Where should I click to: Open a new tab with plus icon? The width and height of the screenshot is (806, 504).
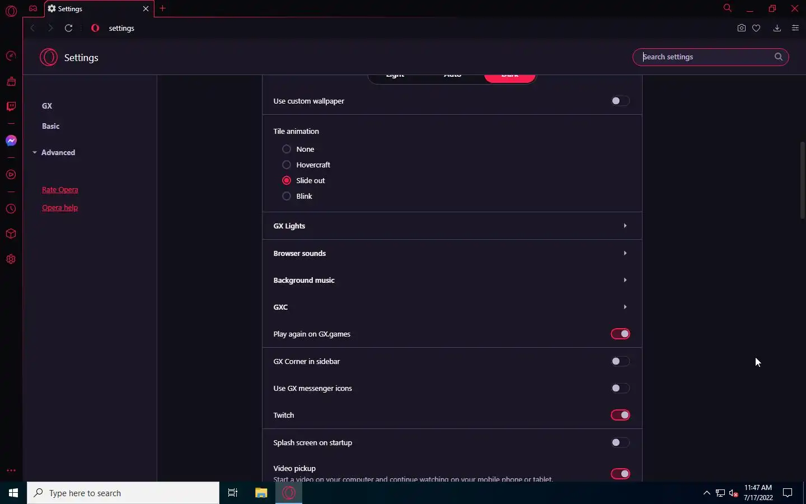point(162,8)
